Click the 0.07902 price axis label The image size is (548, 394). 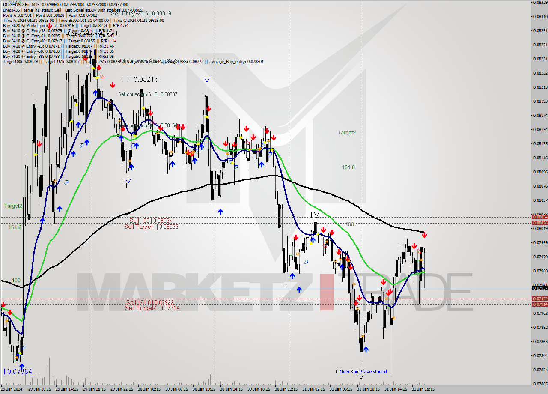(540, 313)
